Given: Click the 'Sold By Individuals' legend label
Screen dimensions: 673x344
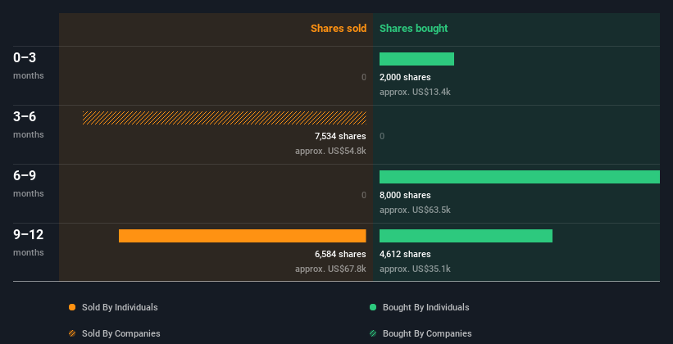Looking at the screenshot, I should (120, 307).
